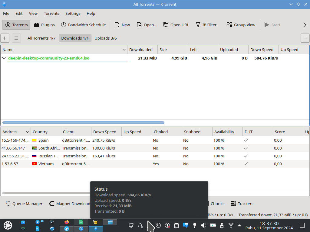Add a new group tab with plus button
310x232 pixels.
[x=5, y=38]
